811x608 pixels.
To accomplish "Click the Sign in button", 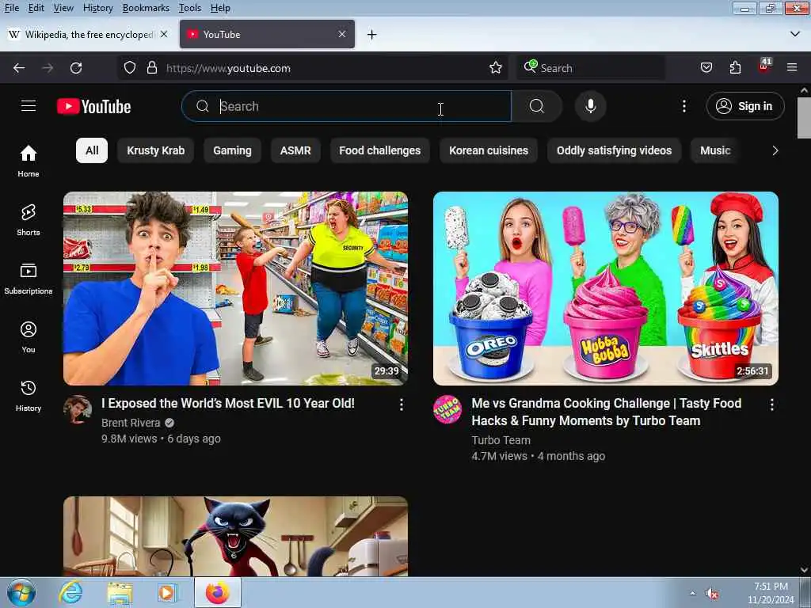I will click(x=745, y=106).
